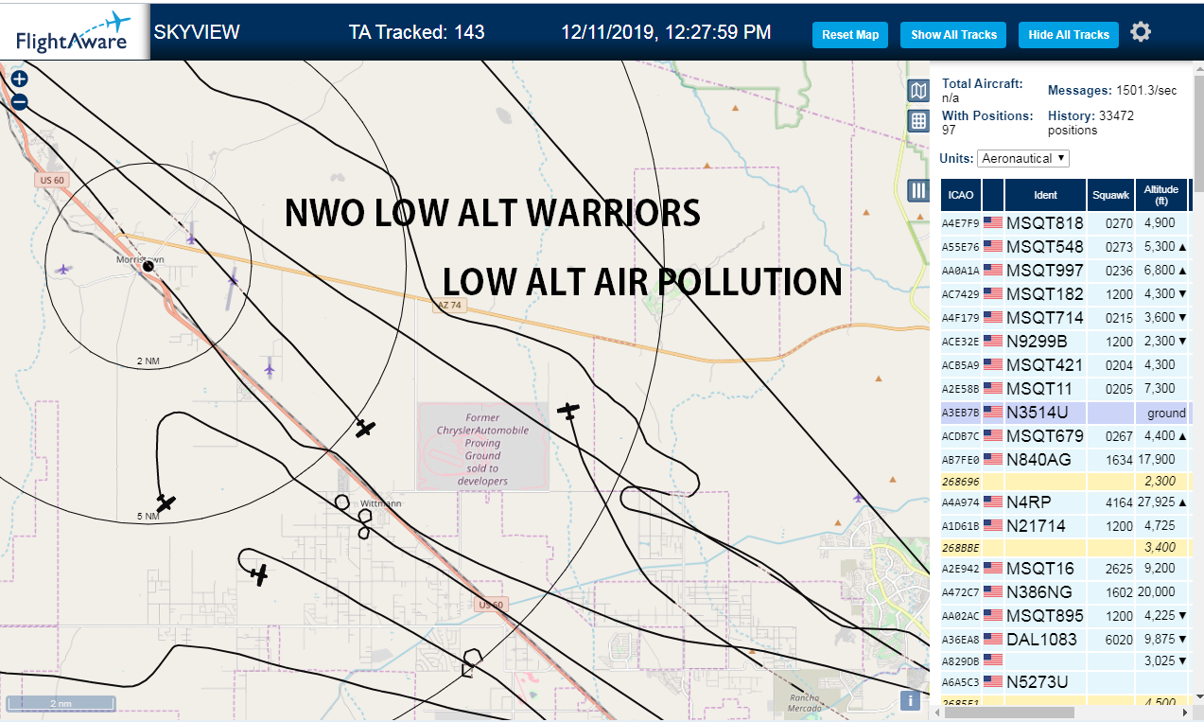Select aircraft MSQT16 in the list

1065,569
